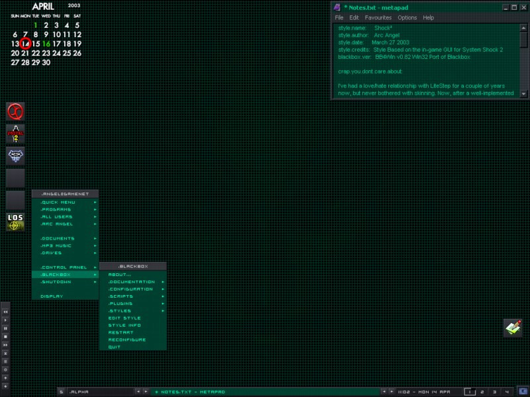Open the Help menu in metapad
Image resolution: width=530 pixels, height=397 pixels.
[428, 18]
